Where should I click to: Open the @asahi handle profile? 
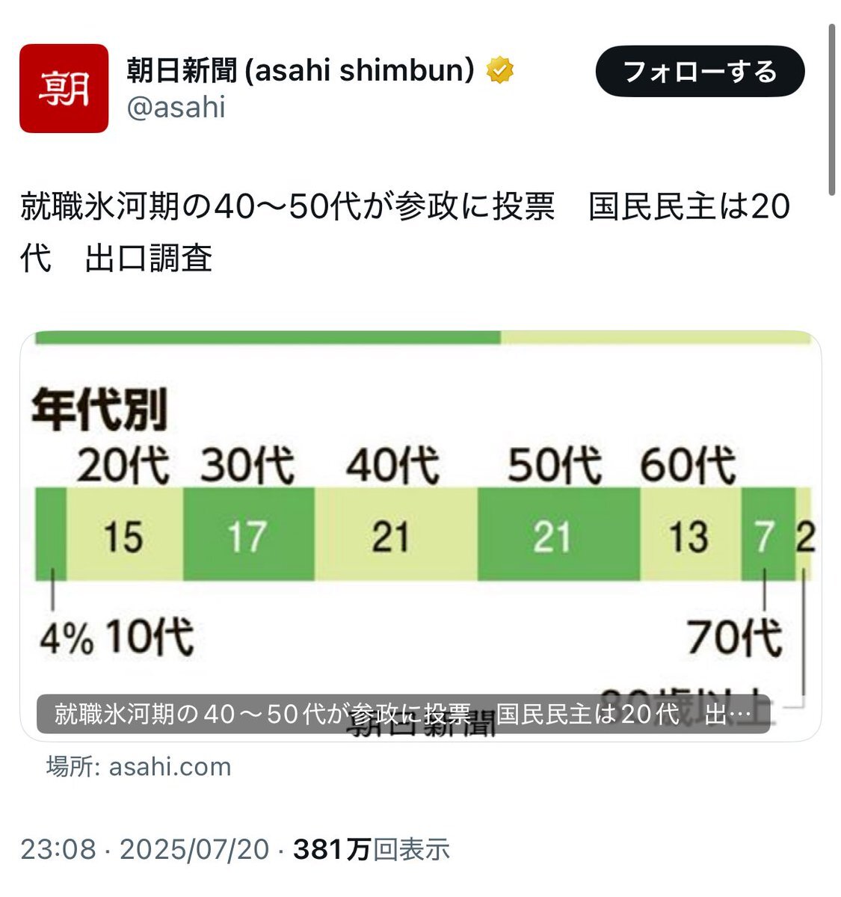tap(176, 108)
